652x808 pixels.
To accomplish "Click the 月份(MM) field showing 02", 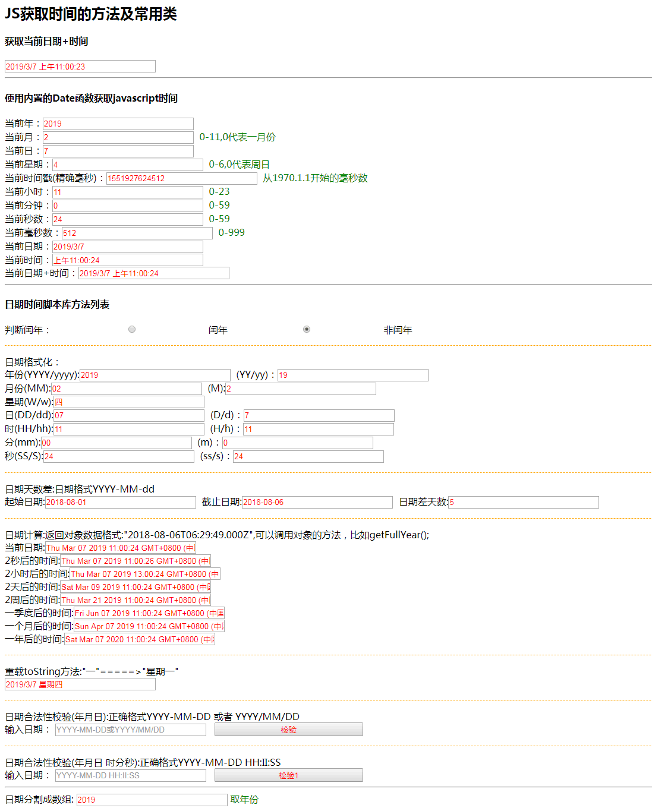I will click(x=127, y=389).
